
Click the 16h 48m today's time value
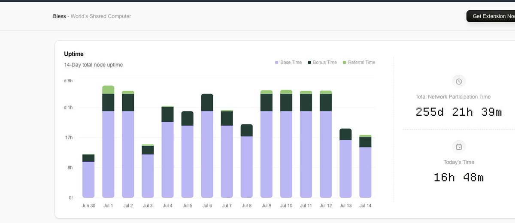[x=459, y=177]
